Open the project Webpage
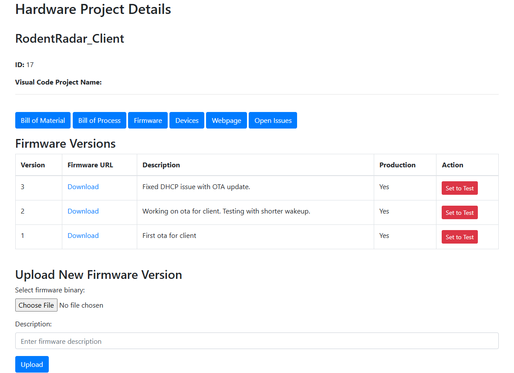 pos(226,120)
